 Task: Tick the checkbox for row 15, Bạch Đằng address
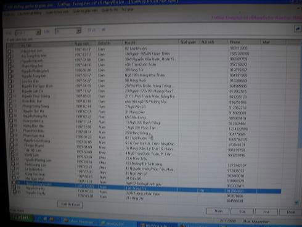click(11, 121)
